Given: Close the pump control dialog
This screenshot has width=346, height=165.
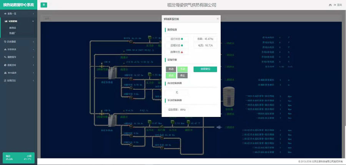Looking at the screenshot, I should coord(218,19).
